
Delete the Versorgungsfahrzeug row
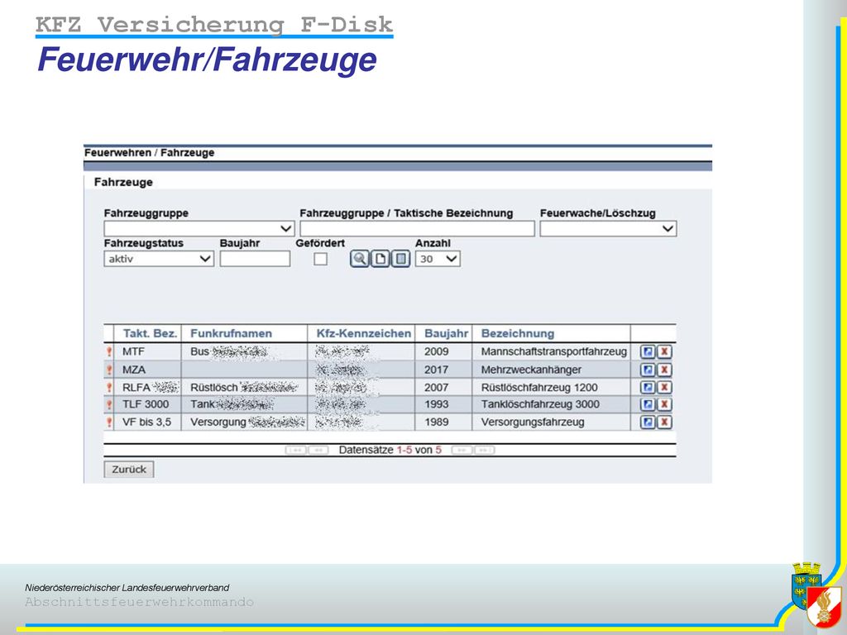click(x=664, y=423)
